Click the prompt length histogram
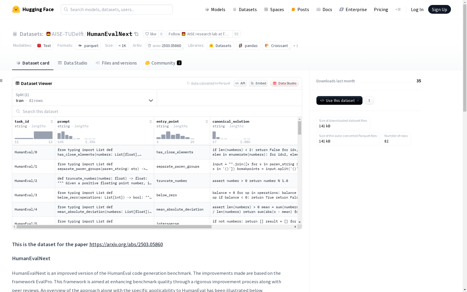This screenshot has width=467, height=292. click(x=76, y=135)
